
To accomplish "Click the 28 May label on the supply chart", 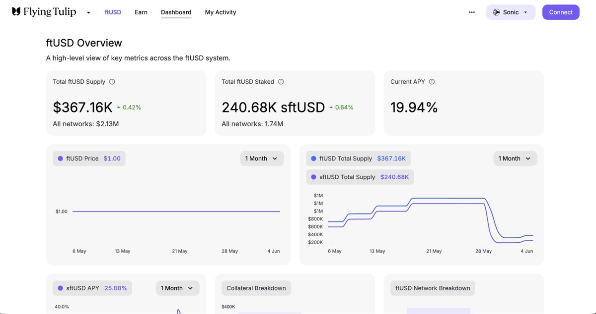I will click(x=483, y=251).
